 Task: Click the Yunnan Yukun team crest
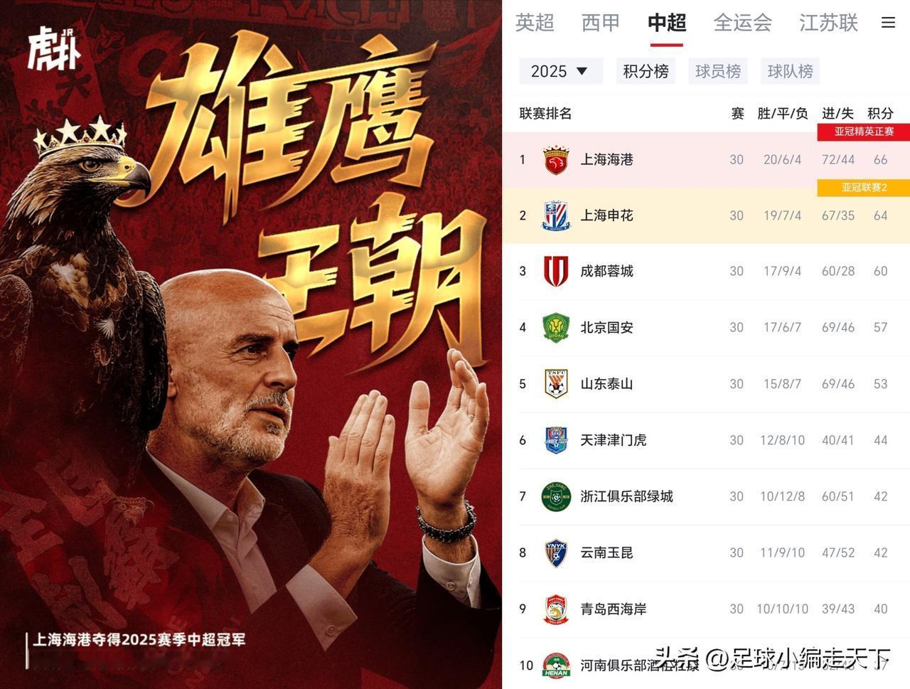tap(556, 552)
